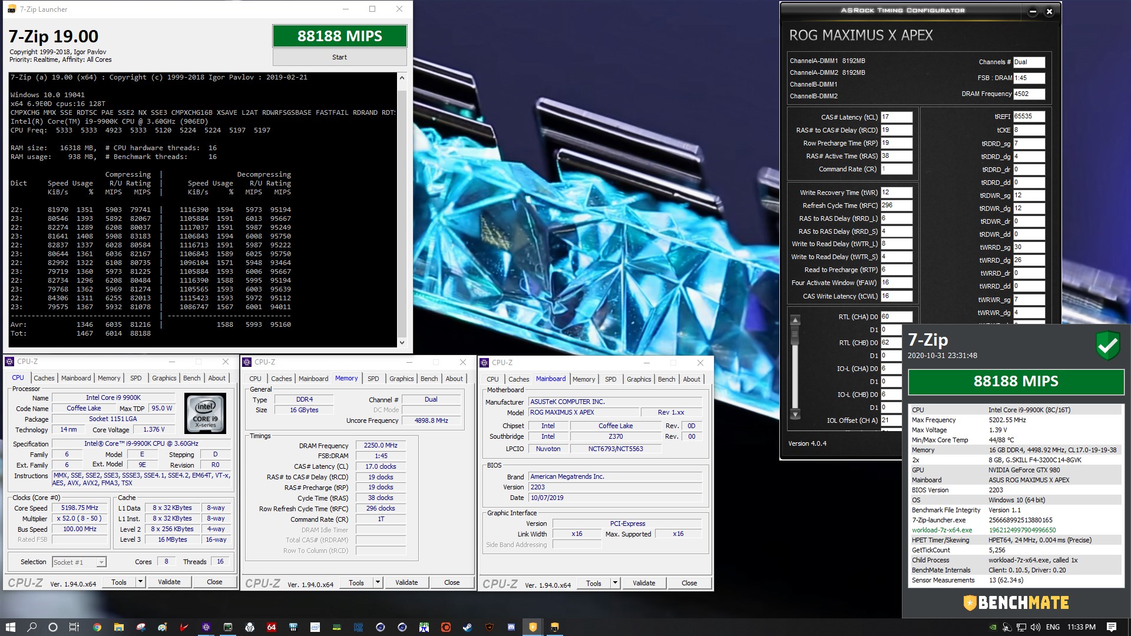Launch Google Chrome from taskbar
The height and width of the screenshot is (636, 1131).
click(97, 627)
